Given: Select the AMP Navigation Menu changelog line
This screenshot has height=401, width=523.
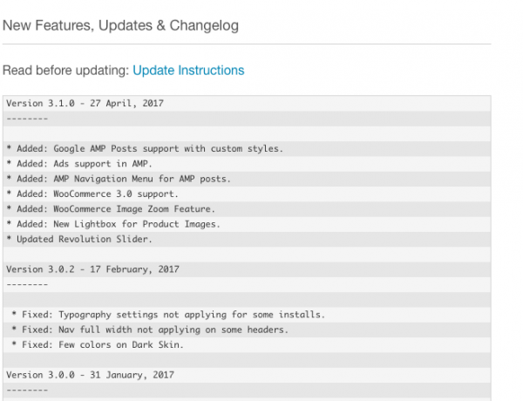Looking at the screenshot, I should pyautogui.click(x=119, y=179).
